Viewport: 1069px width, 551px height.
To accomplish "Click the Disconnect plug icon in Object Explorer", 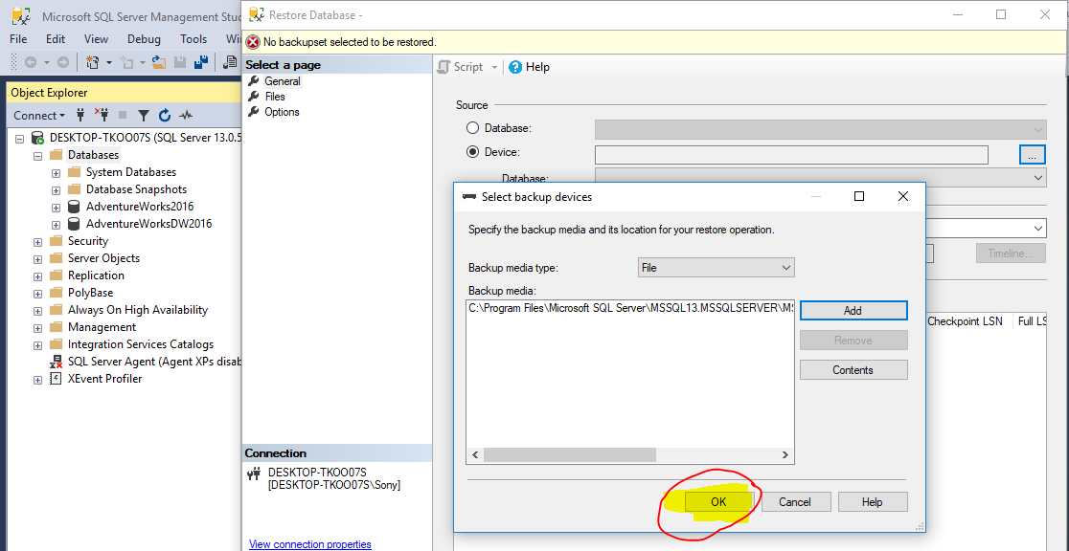I will click(x=102, y=115).
